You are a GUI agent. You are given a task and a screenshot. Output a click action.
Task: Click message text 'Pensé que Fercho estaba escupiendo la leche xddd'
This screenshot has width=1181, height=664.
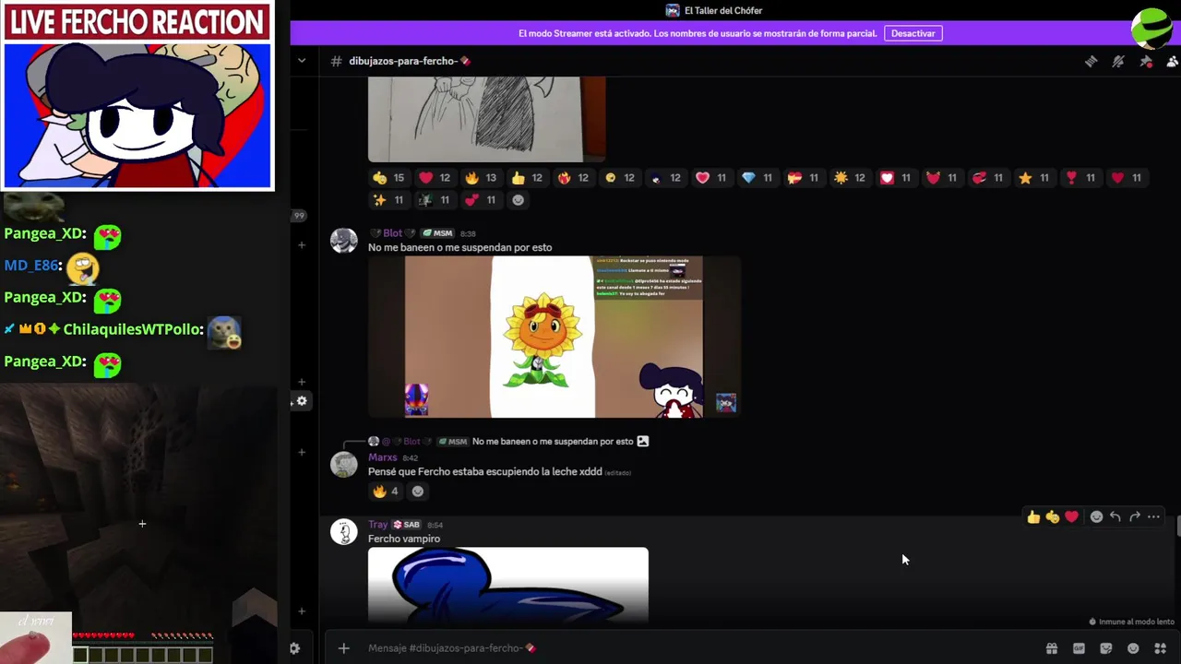click(x=485, y=472)
